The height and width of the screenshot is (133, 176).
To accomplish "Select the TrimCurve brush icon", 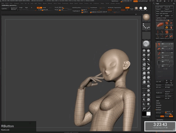I will click(x=144, y=104).
